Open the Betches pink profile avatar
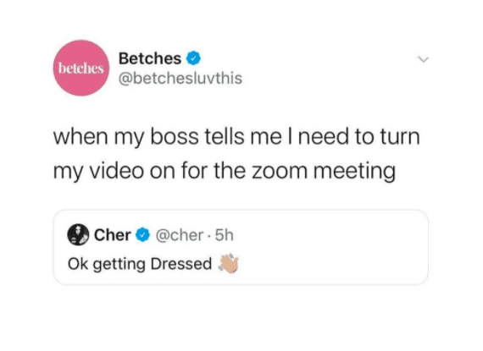The image size is (483, 351). pyautogui.click(x=81, y=68)
